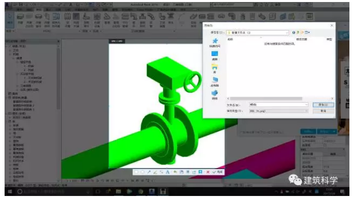Select the Pipe tool
The height and width of the screenshot is (197, 353).
click(107, 19)
